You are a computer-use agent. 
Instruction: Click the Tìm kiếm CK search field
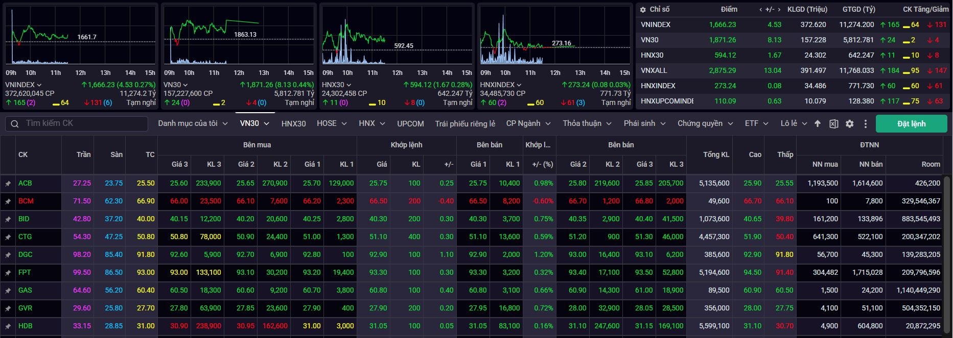82,123
